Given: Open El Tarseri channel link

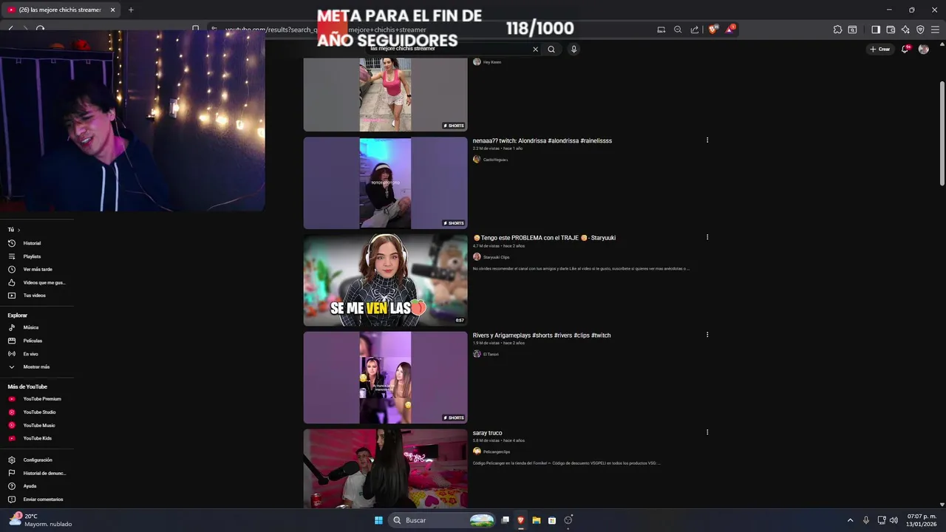Looking at the screenshot, I should (491, 354).
